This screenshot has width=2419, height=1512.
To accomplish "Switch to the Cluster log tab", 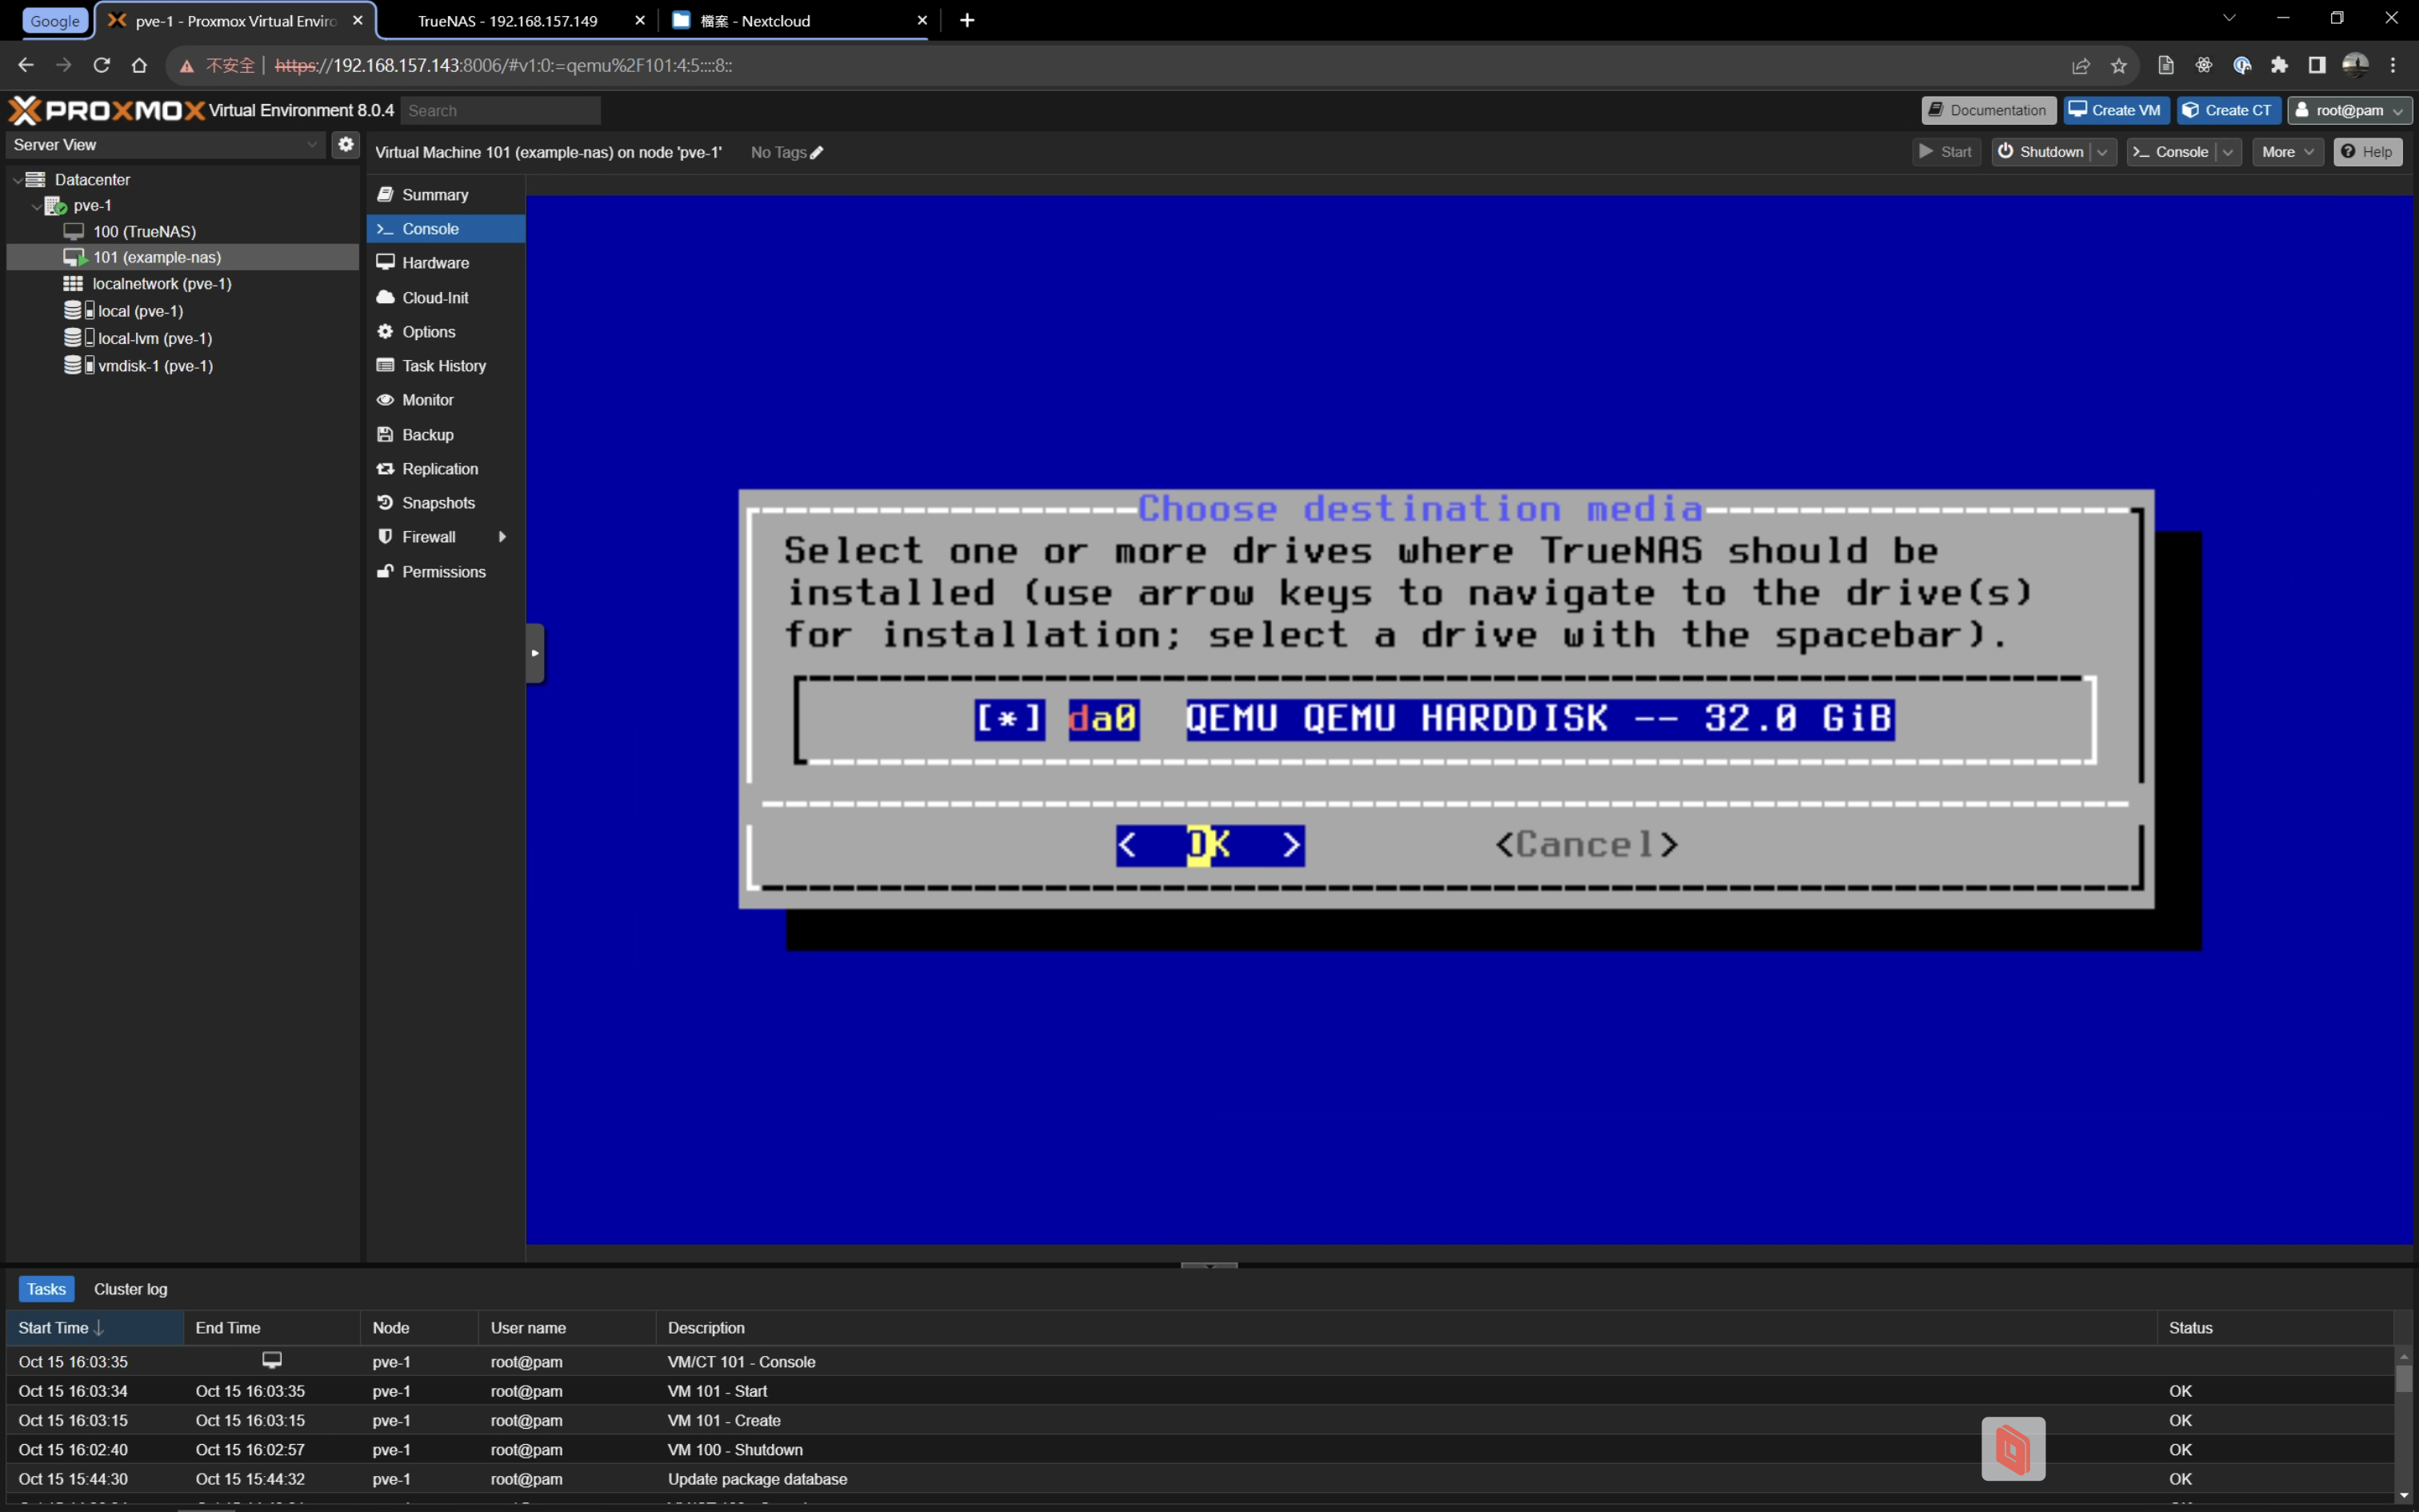I will click(130, 1290).
